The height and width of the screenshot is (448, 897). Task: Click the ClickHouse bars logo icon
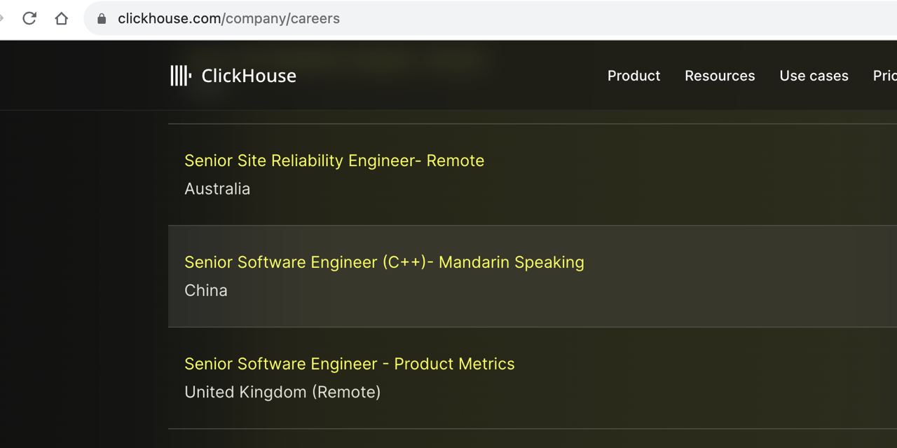181,76
